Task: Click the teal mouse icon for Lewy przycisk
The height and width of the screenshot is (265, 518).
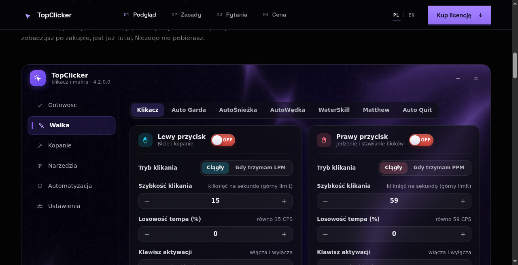Action: coord(145,140)
